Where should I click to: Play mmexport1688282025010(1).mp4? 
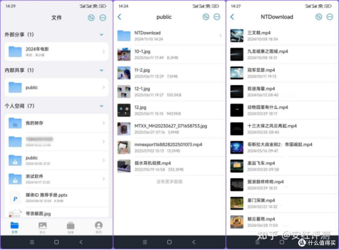pos(169,148)
